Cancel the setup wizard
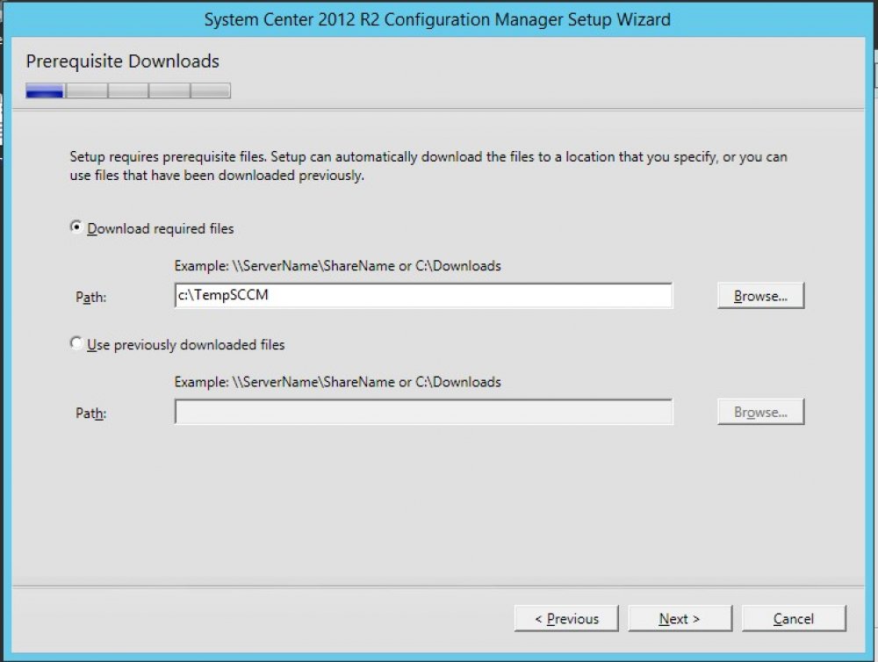 (794, 618)
